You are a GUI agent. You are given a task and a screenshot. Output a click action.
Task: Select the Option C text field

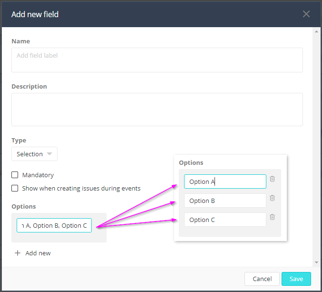pos(224,220)
